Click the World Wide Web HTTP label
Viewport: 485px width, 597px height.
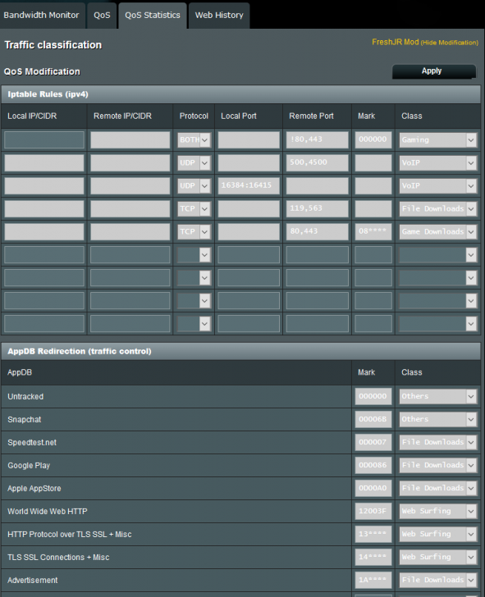coord(48,512)
